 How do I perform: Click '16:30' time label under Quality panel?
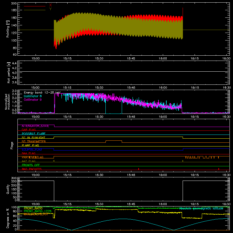226,204
